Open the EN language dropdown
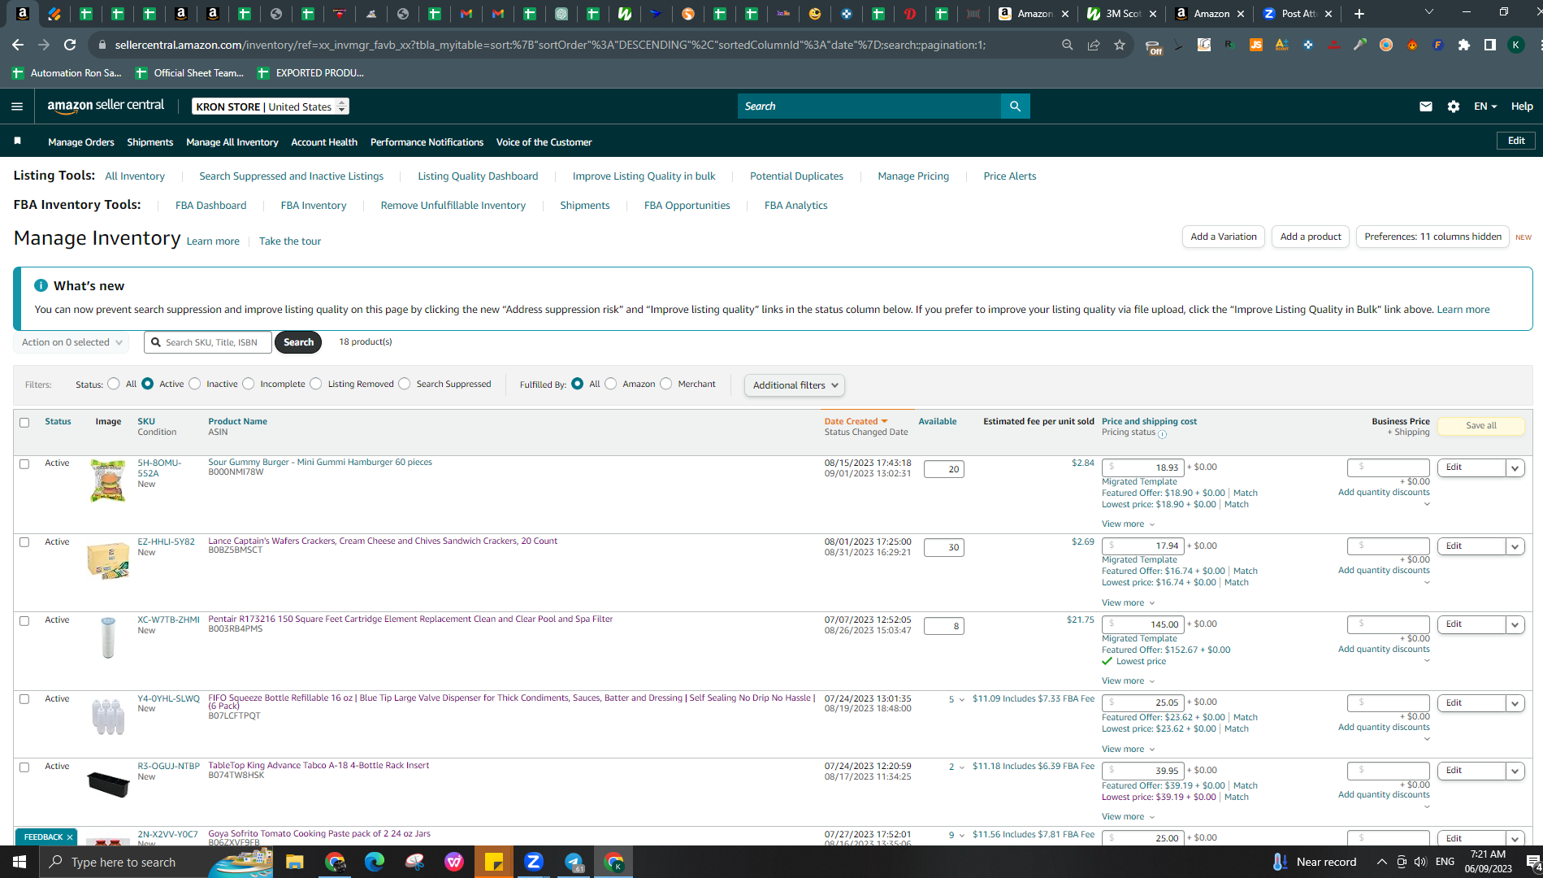The image size is (1543, 878). (1485, 106)
